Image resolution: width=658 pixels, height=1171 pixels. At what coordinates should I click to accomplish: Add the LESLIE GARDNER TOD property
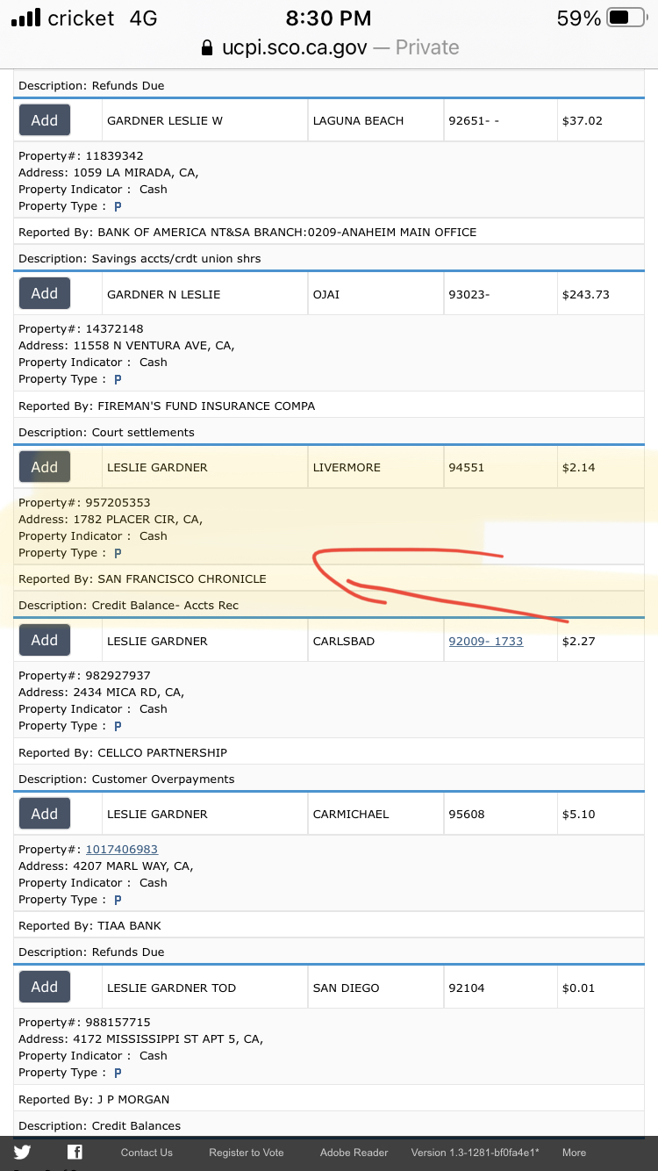[x=45, y=987]
